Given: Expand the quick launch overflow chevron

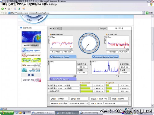Looking at the screenshot, I should click(x=29, y=112).
